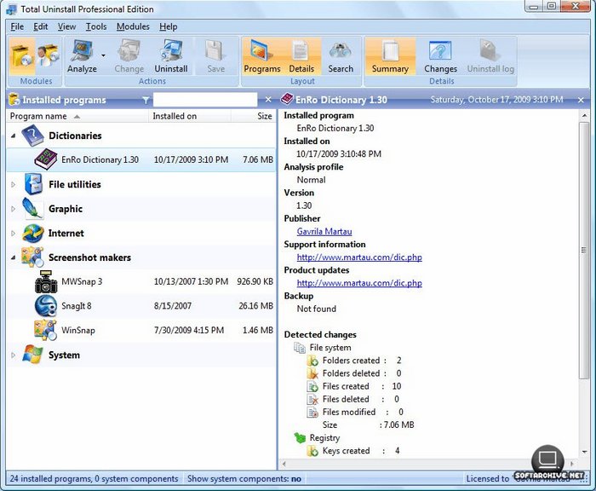
Task: Click the Screenshot makers group icon
Action: tap(32, 257)
